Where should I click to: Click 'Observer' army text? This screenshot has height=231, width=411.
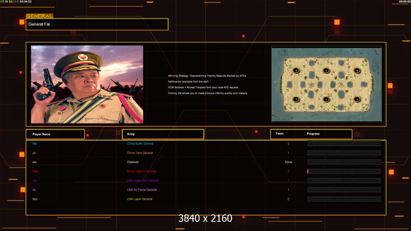[133, 162]
